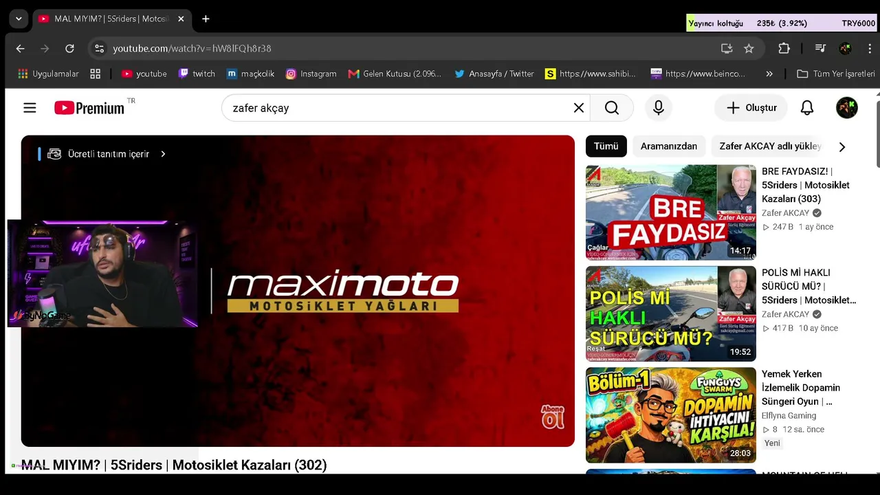Open the Instagram bookmark
The height and width of the screenshot is (495, 880).
click(x=311, y=74)
